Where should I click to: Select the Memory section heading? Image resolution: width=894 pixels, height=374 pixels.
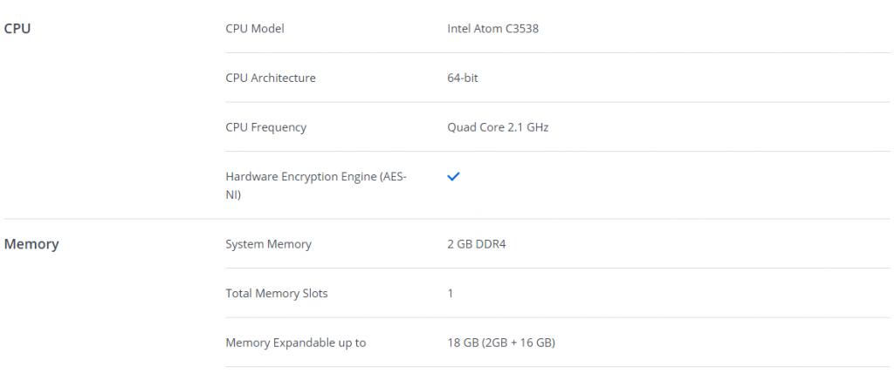(31, 244)
